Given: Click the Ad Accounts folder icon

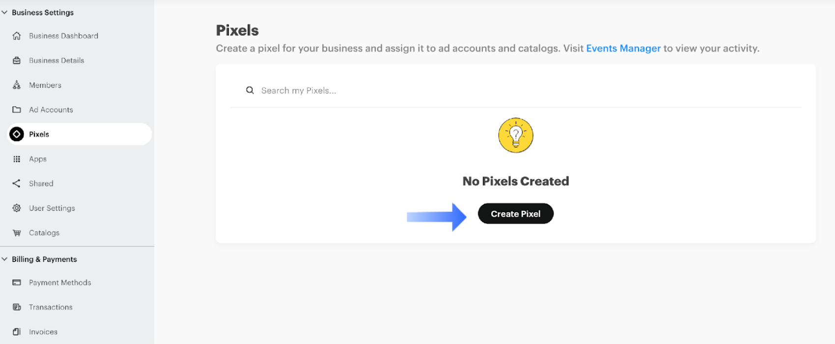Looking at the screenshot, I should pos(17,110).
